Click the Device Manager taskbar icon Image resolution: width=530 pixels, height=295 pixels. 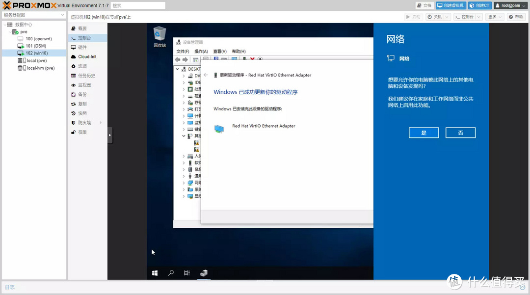(x=204, y=273)
